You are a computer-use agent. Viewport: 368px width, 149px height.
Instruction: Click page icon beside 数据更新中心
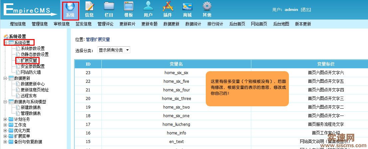point(18,84)
